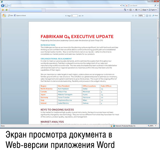
Task: Click the Rich Haddock table cell
Action: pos(69,89)
